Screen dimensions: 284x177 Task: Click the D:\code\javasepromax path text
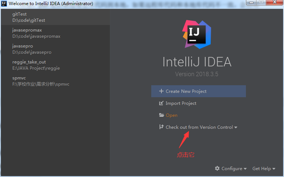pyautogui.click(x=36, y=36)
